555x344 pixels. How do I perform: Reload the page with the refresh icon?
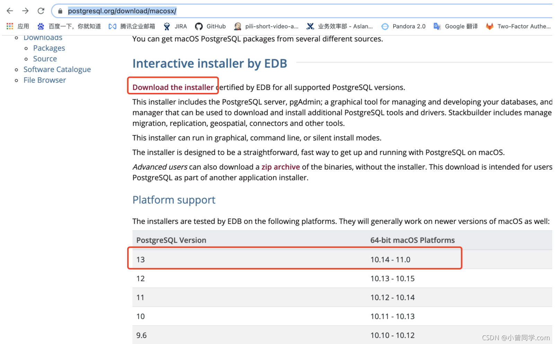click(x=41, y=11)
